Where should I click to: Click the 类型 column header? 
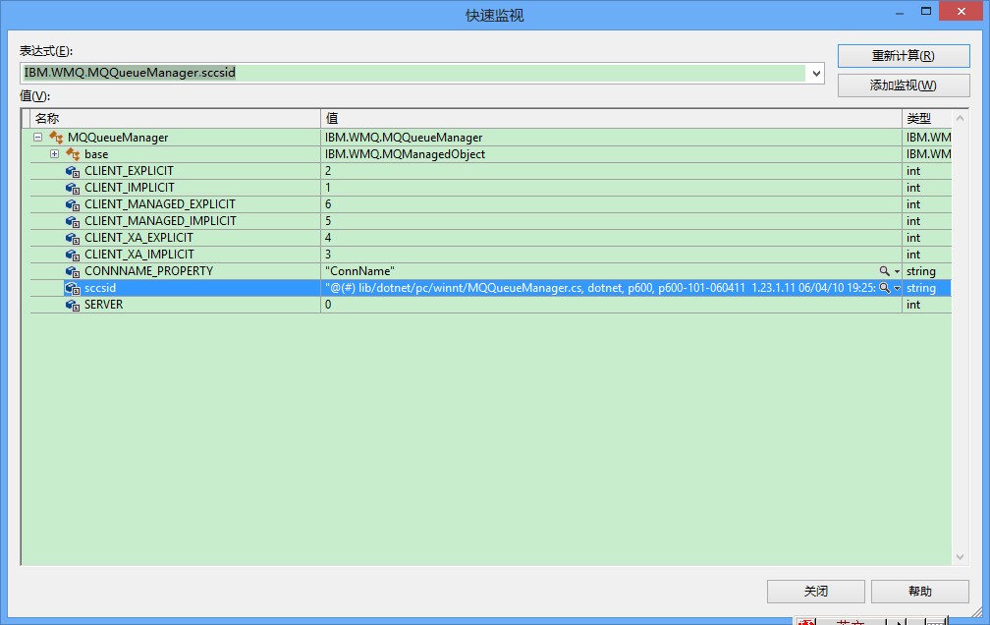click(x=926, y=118)
